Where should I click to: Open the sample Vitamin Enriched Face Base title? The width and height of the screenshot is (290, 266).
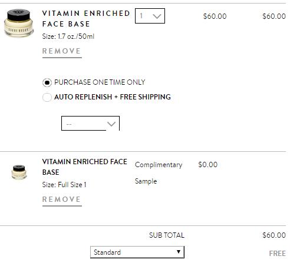coord(85,167)
